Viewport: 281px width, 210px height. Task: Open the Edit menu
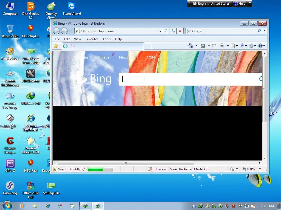pos(67,39)
